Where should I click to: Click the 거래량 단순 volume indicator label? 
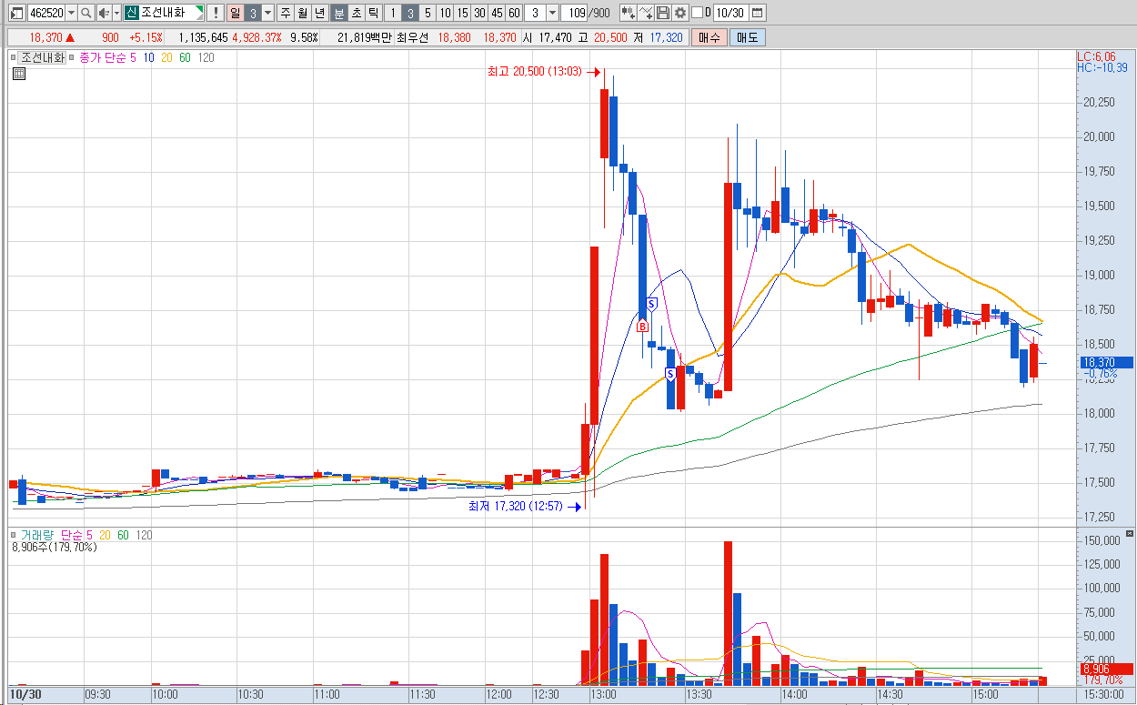coord(57,534)
